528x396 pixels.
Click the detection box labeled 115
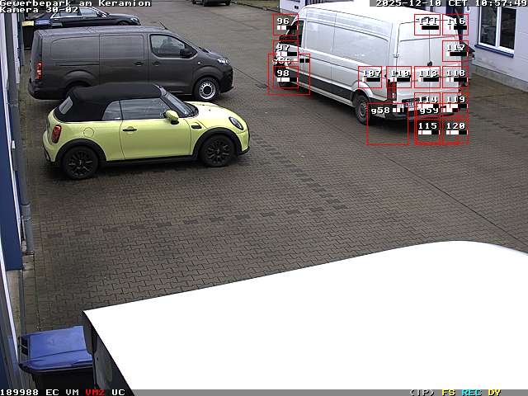(427, 129)
